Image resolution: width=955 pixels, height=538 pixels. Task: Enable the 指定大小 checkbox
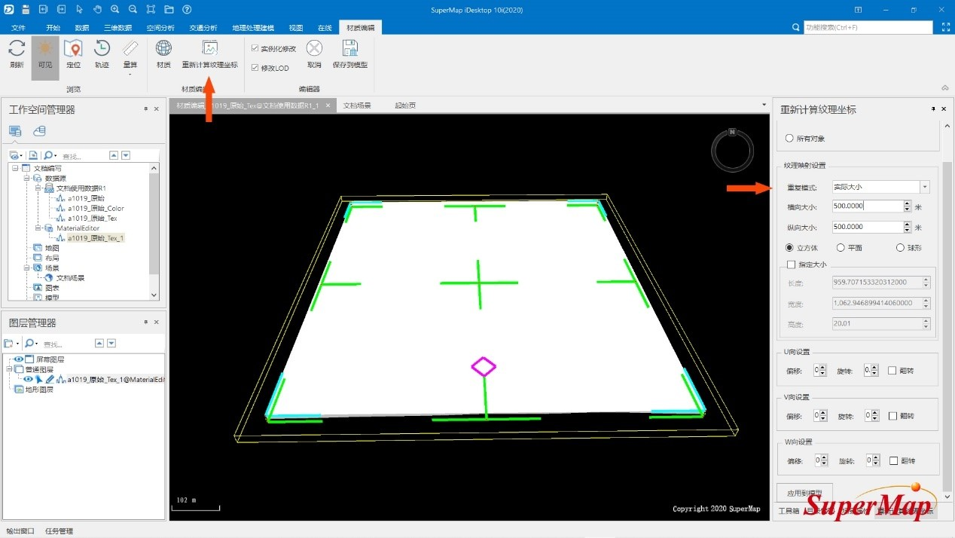[x=791, y=264]
